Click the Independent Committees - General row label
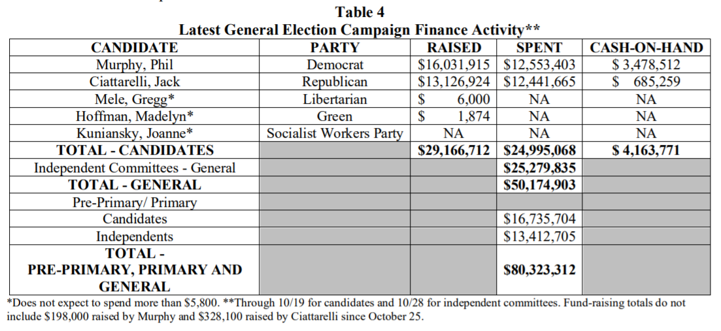The height and width of the screenshot is (331, 721). 134,168
